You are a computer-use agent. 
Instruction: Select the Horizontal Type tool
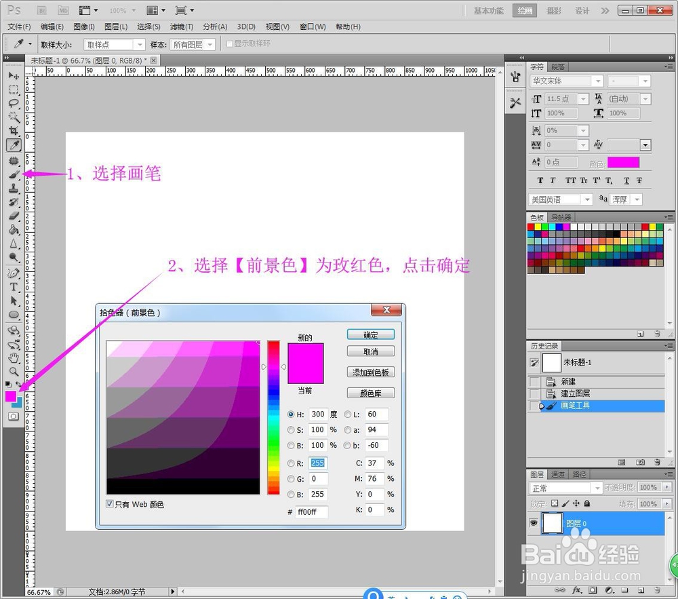coord(14,287)
